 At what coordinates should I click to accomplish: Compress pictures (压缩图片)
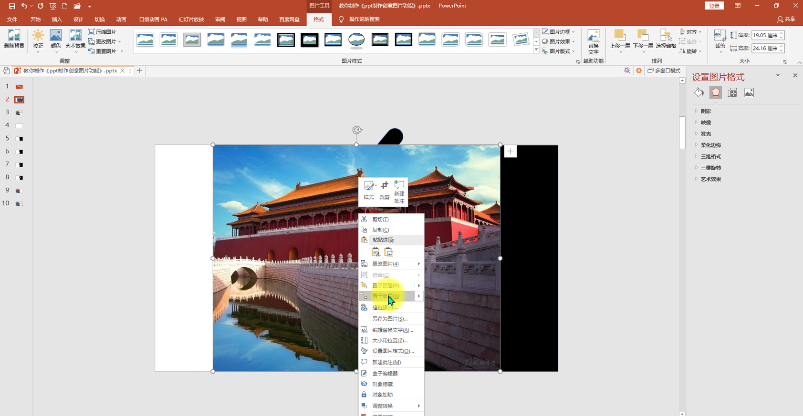click(103, 32)
